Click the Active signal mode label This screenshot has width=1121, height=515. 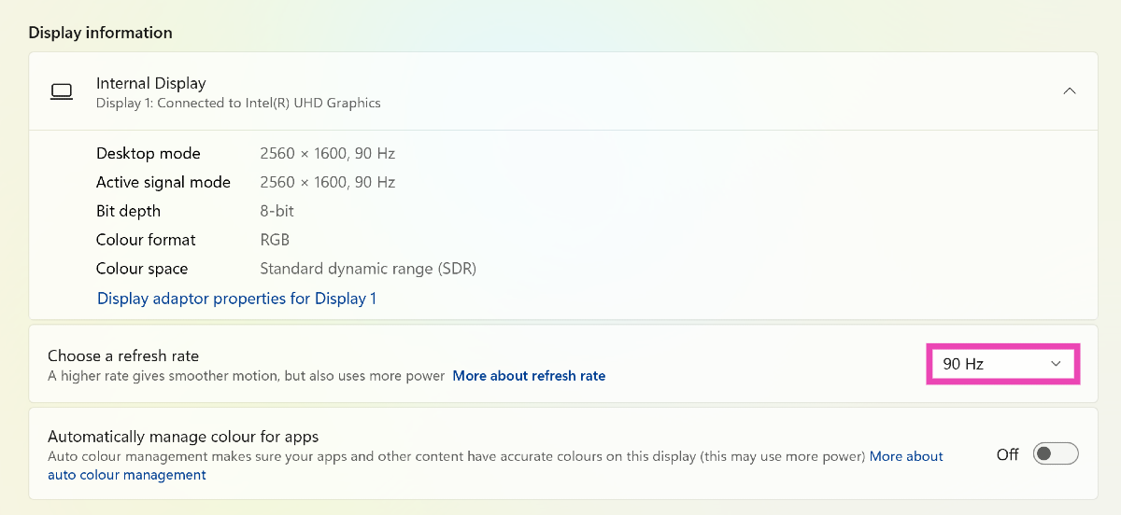tap(163, 182)
